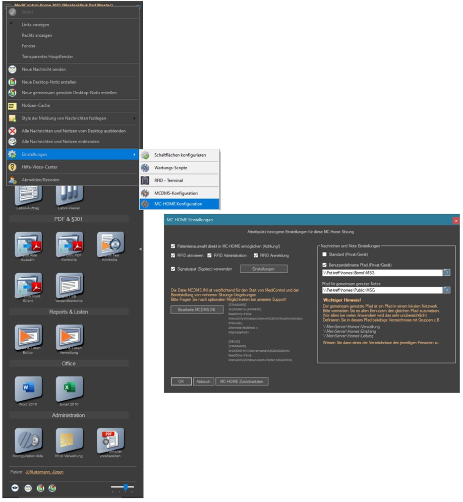The height and width of the screenshot is (502, 463).
Task: Open Konfiguration Akte icon
Action: click(28, 441)
